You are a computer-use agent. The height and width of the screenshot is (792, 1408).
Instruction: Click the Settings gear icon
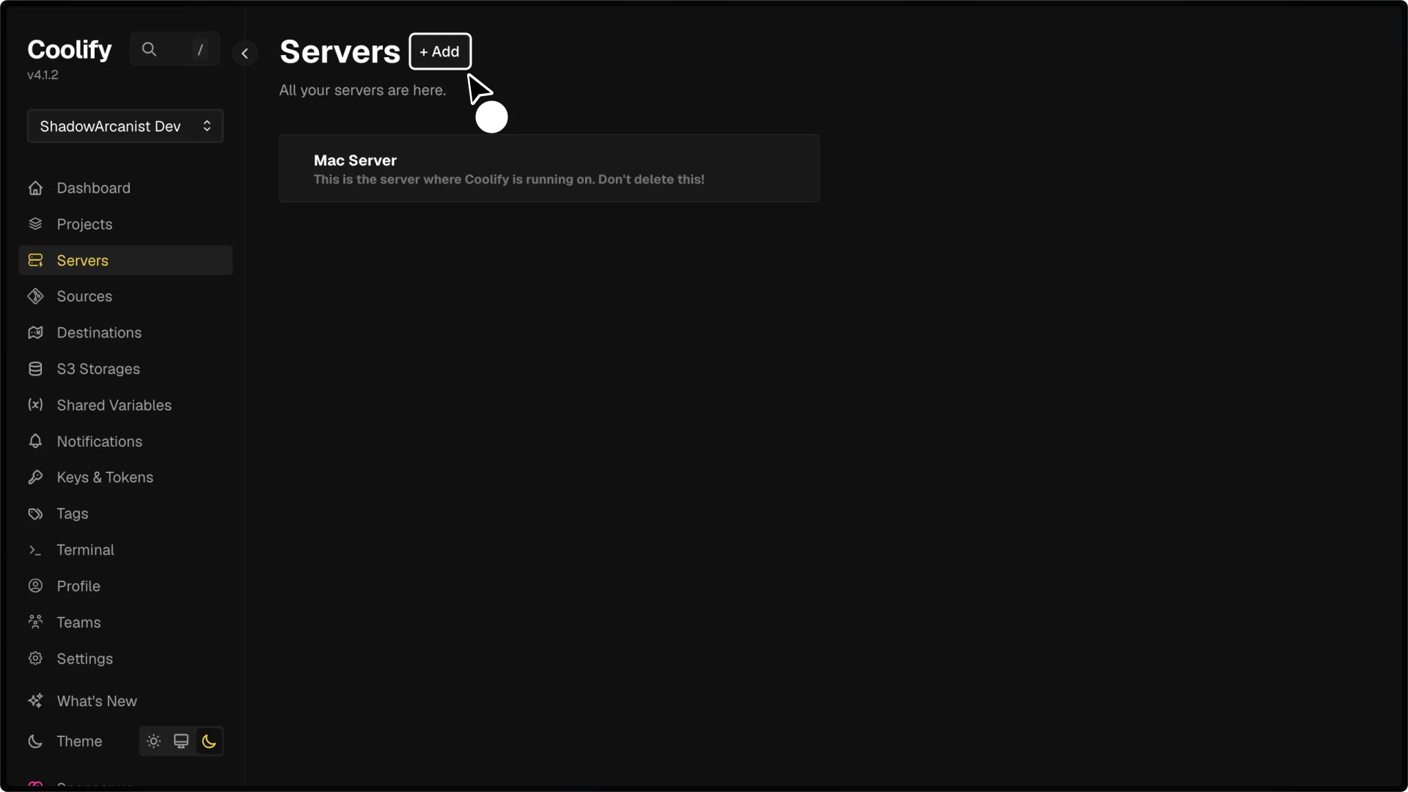pyautogui.click(x=35, y=659)
